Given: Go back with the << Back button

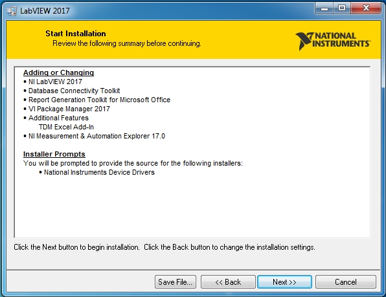Looking at the screenshot, I should point(228,281).
